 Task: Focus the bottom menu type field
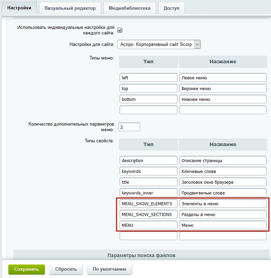[x=148, y=99]
